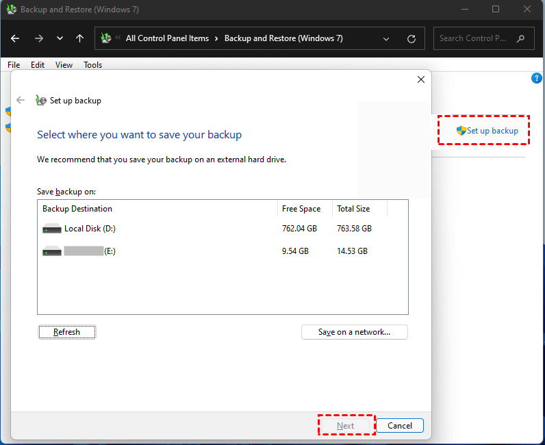Click the (E:) drive icon
The image size is (545, 445).
(52, 251)
